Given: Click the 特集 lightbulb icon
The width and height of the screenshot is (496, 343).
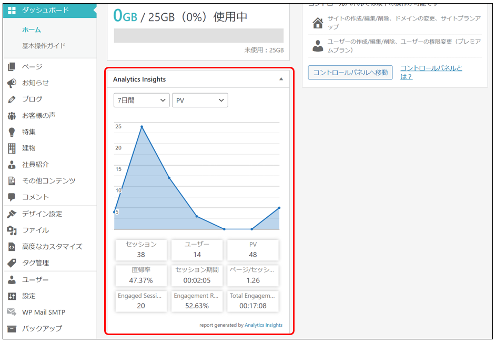Looking at the screenshot, I should pyautogui.click(x=12, y=132).
